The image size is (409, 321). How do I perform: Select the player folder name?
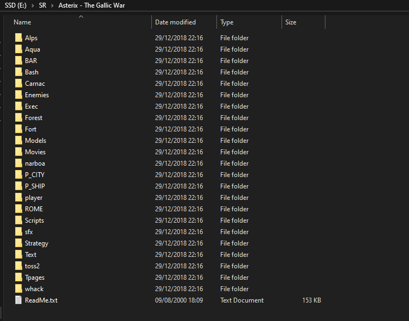click(34, 198)
